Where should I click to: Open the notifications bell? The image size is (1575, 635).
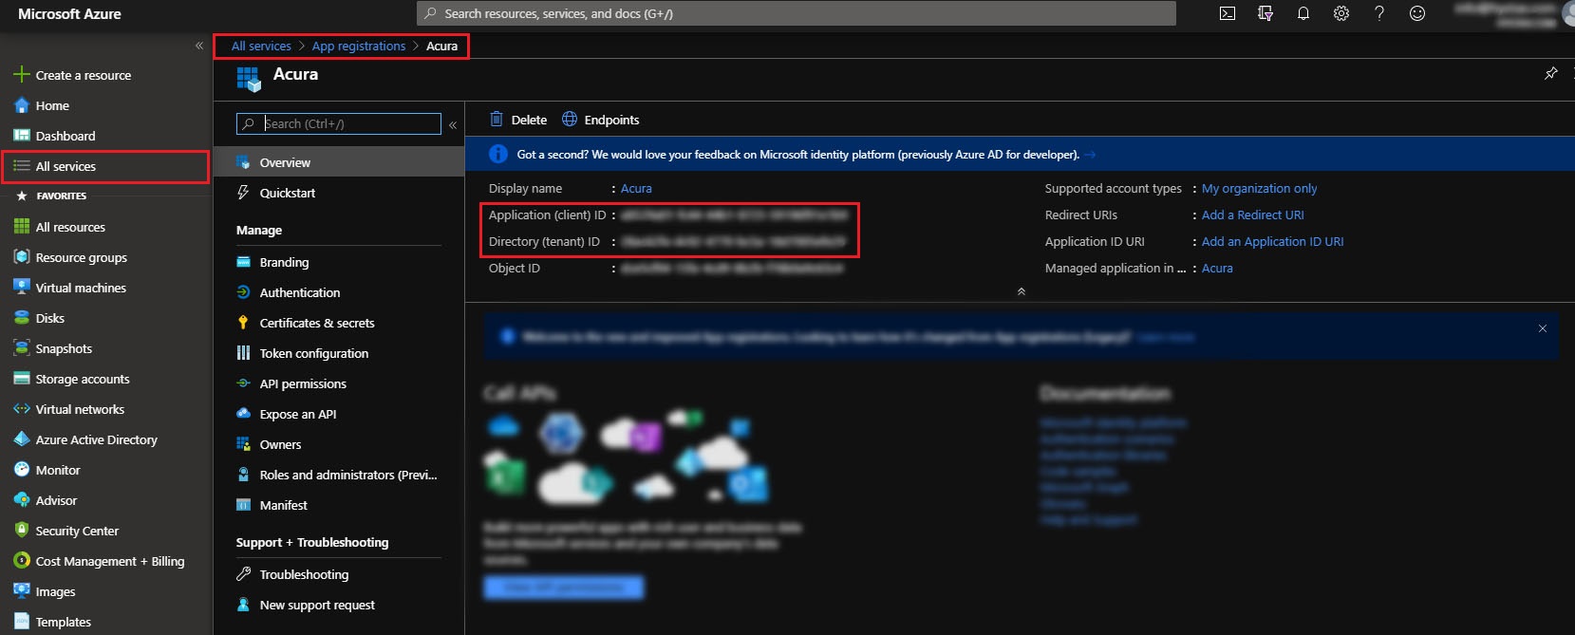(1303, 13)
